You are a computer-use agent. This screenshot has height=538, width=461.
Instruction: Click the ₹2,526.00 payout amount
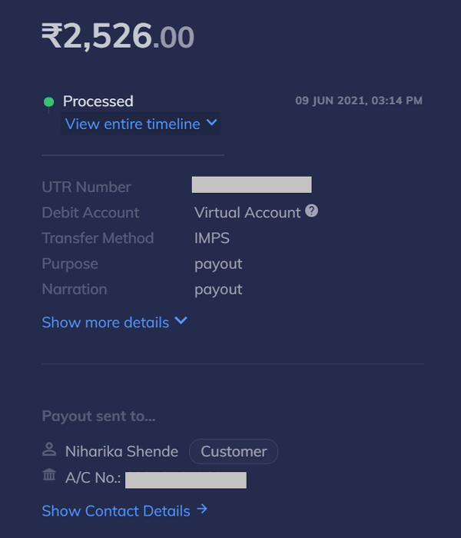click(118, 36)
